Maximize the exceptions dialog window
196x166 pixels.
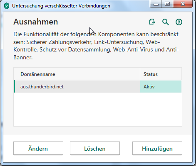point(167,4)
